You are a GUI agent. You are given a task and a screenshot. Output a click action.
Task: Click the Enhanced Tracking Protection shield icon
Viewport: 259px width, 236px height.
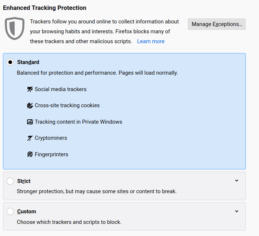[x=15, y=28]
